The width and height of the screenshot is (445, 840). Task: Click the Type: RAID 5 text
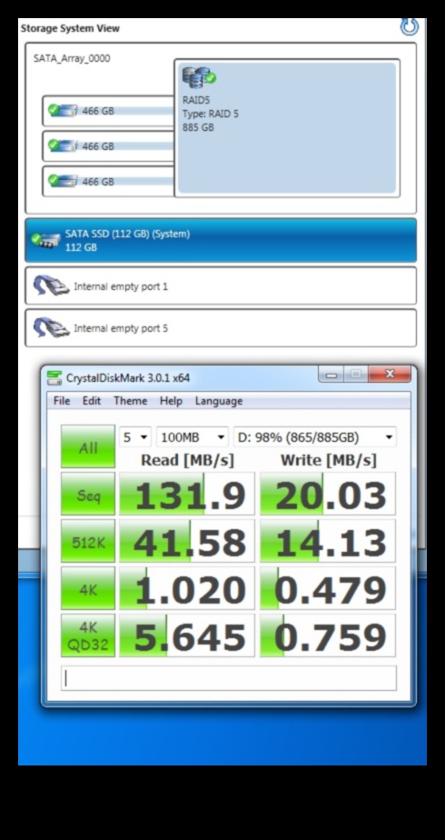211,114
